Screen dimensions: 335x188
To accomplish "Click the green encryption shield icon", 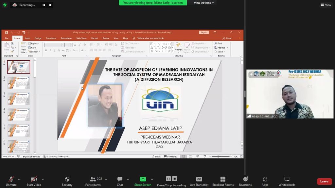I will pyautogui.click(x=5, y=5).
